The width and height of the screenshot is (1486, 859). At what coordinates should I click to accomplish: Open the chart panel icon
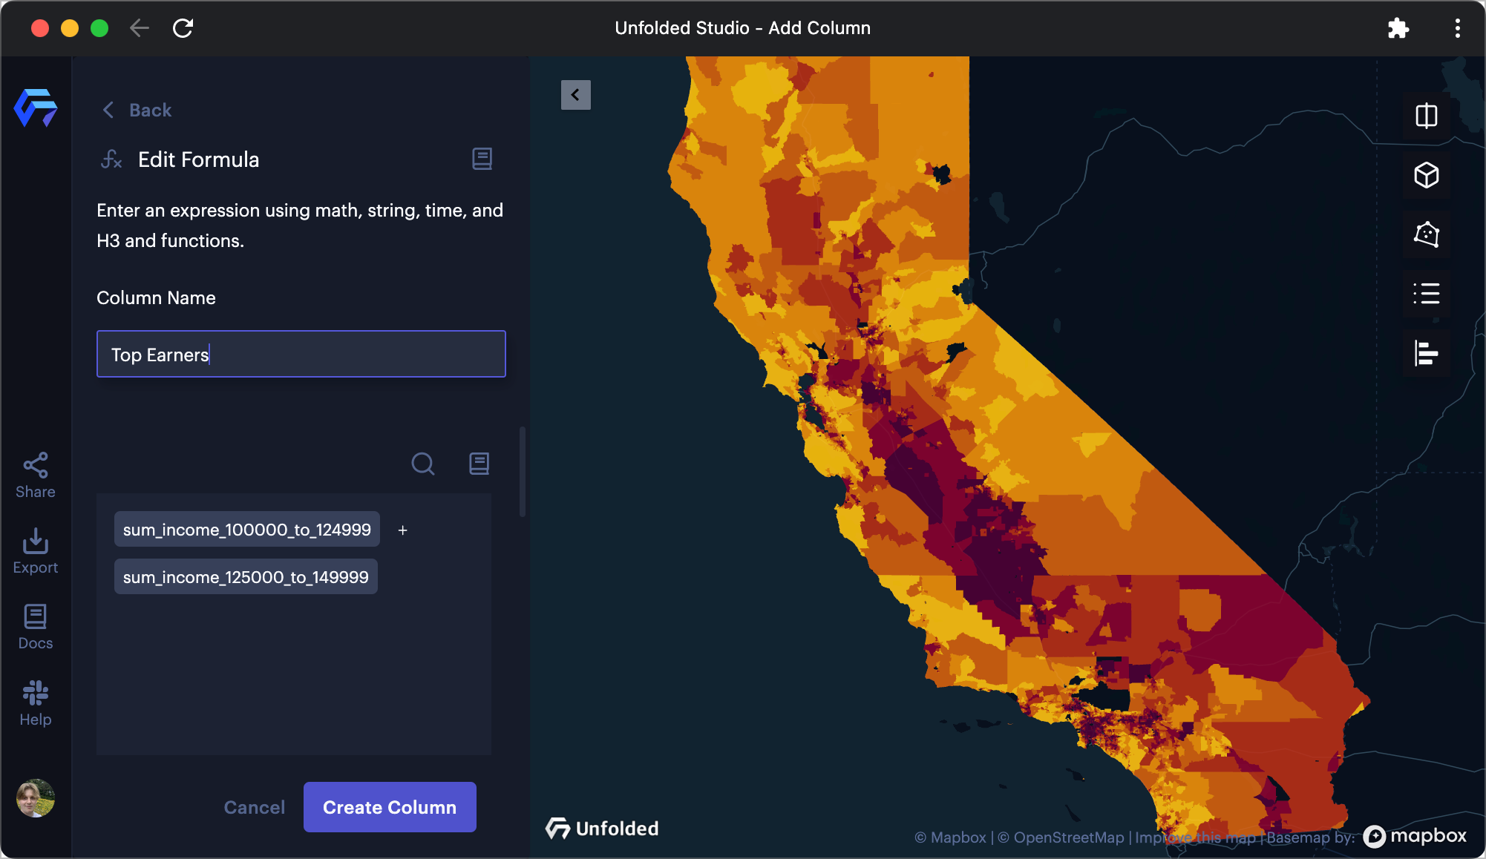[x=1426, y=353]
